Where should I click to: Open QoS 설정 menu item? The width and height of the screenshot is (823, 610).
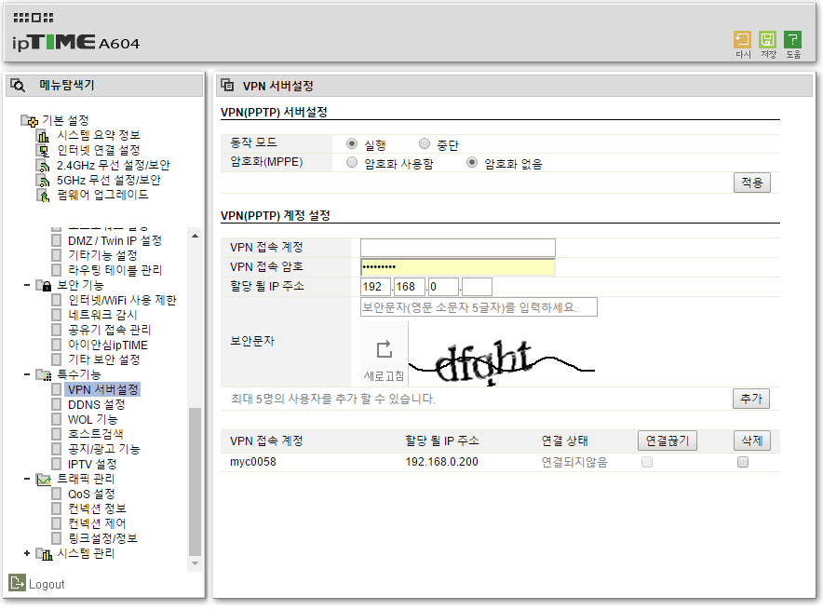pos(91,494)
